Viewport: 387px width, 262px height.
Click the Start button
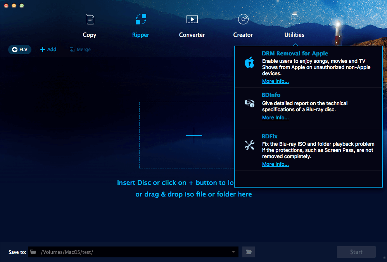(x=356, y=252)
